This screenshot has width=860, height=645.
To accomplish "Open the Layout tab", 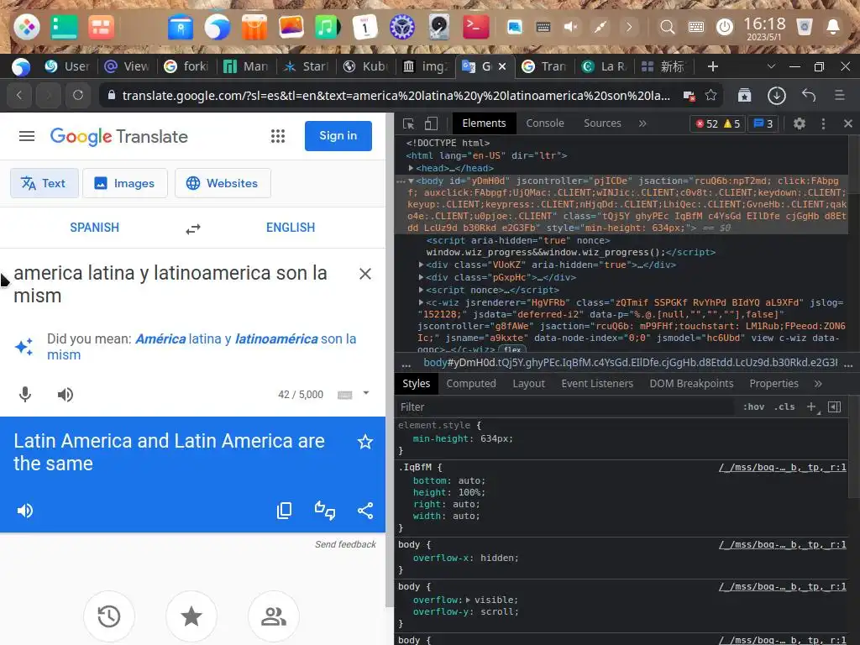I will coord(529,383).
